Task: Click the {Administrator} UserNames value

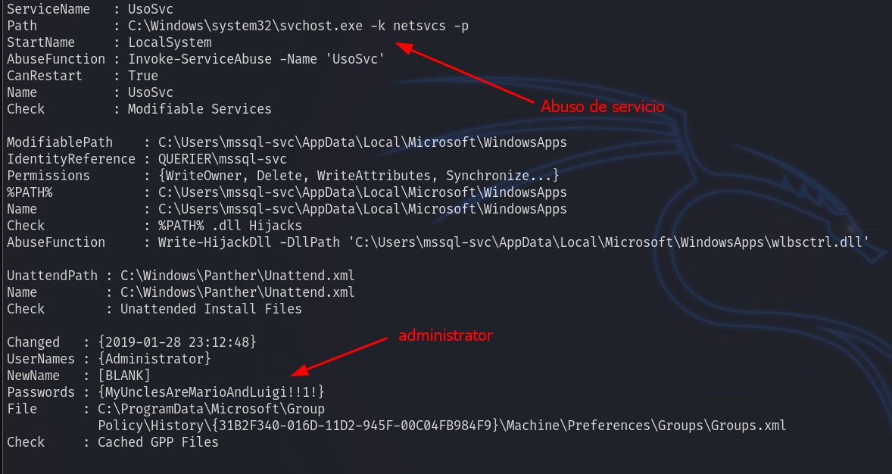Action: click(x=154, y=359)
